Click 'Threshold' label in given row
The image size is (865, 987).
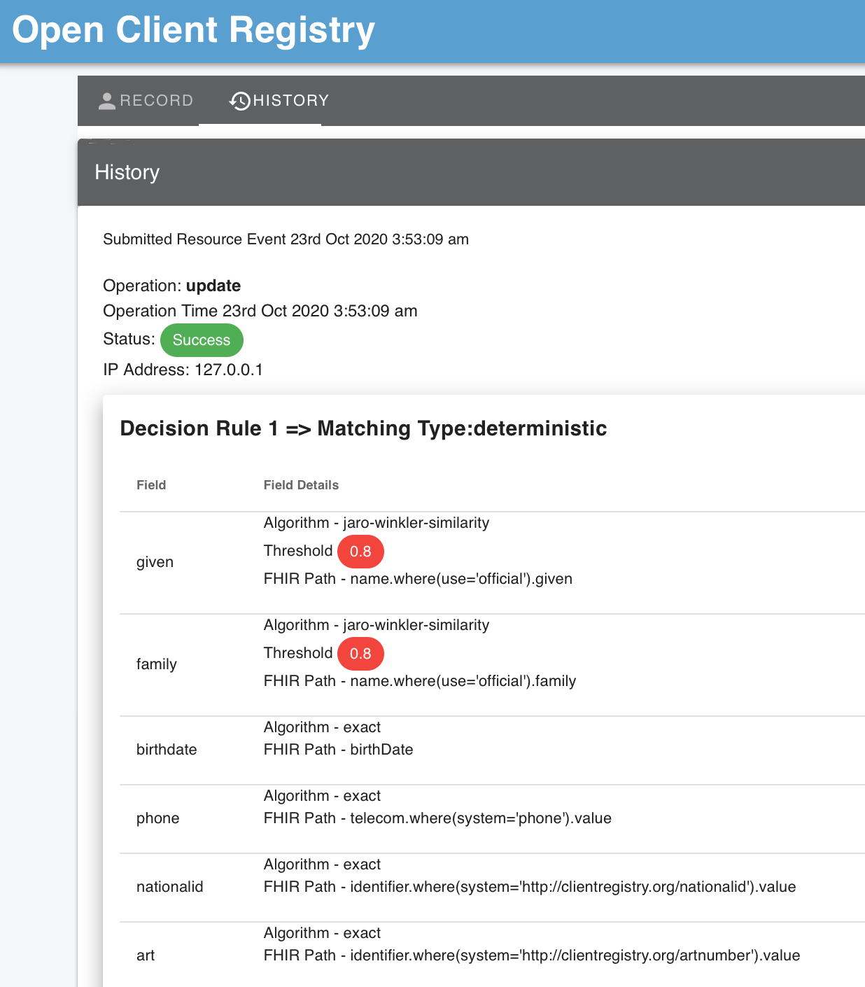298,551
